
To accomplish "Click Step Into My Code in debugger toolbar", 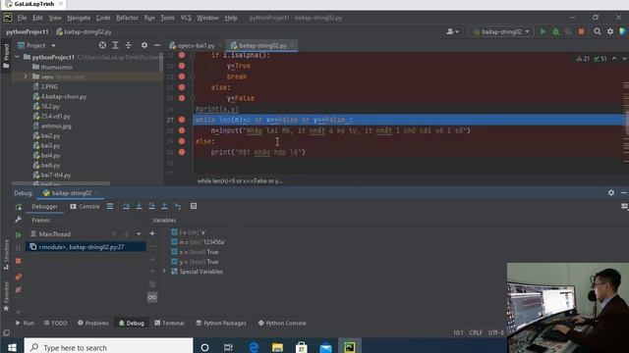I will point(151,206).
